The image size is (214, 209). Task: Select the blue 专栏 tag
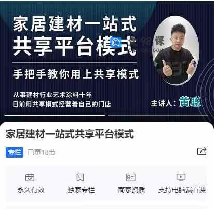point(15,152)
